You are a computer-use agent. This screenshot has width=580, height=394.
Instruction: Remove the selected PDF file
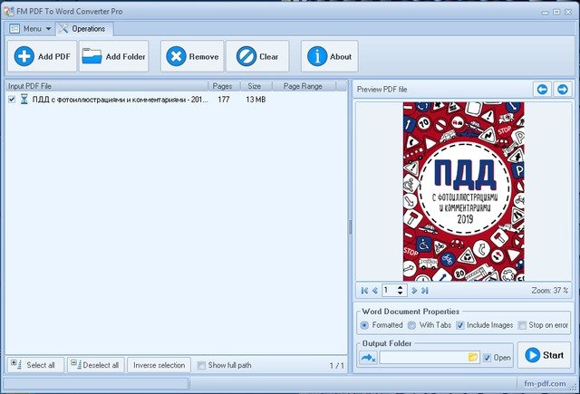191,56
